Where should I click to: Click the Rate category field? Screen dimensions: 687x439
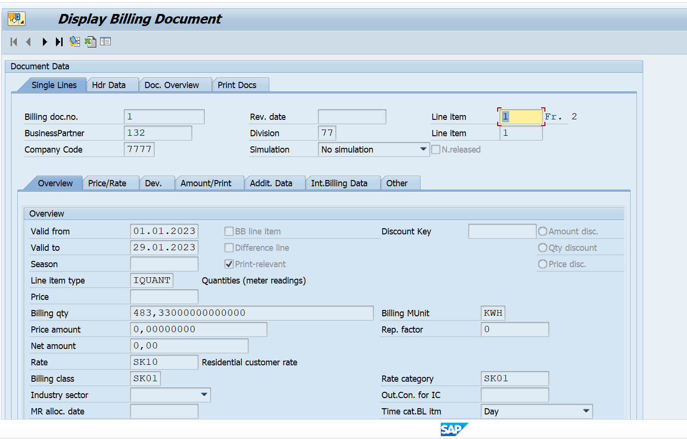point(515,379)
